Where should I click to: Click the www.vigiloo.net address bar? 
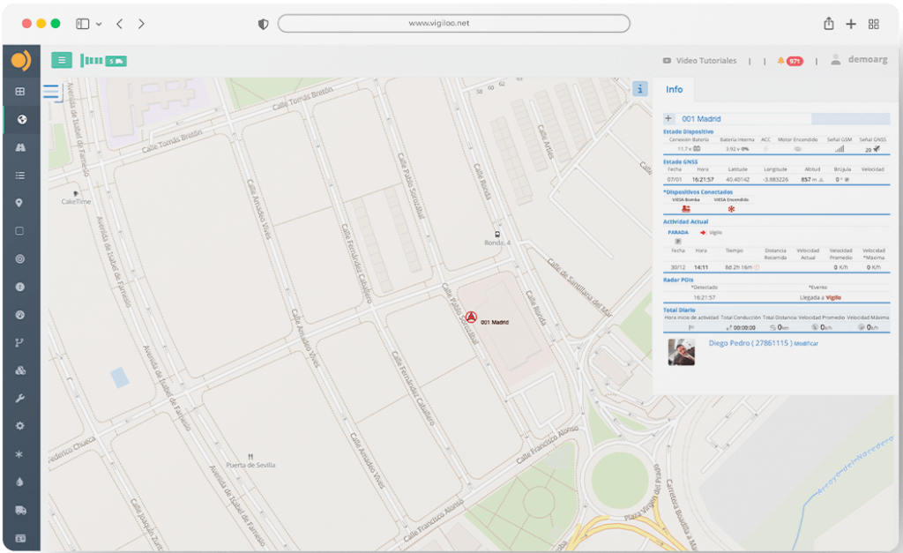(453, 24)
